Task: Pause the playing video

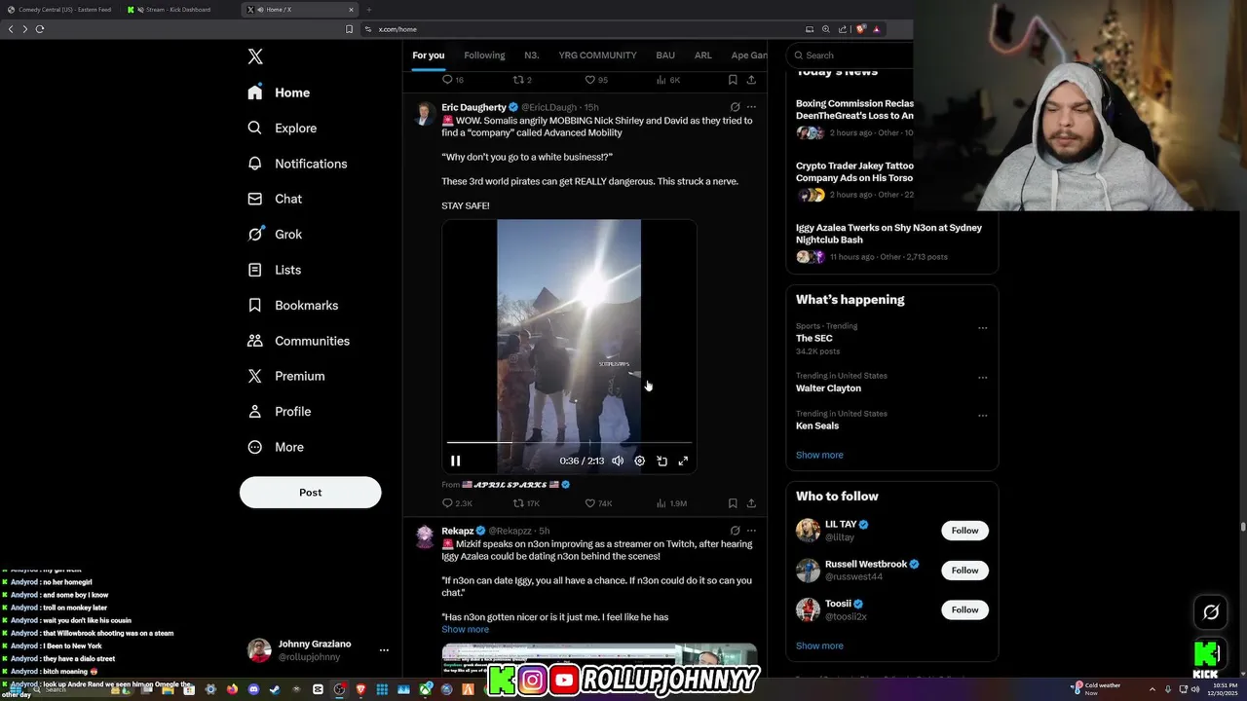Action: click(x=455, y=461)
